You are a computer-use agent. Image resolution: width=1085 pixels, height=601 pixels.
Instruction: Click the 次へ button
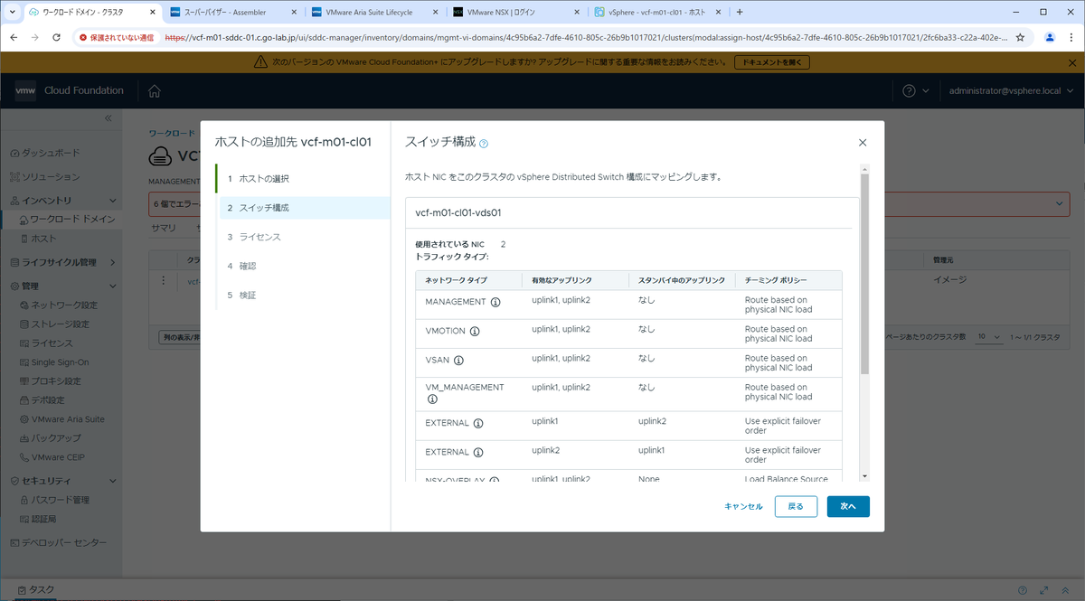click(x=848, y=506)
